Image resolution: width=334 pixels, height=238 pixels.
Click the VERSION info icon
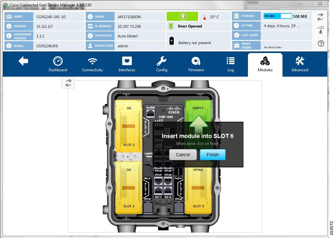pyautogui.click(x=9, y=26)
